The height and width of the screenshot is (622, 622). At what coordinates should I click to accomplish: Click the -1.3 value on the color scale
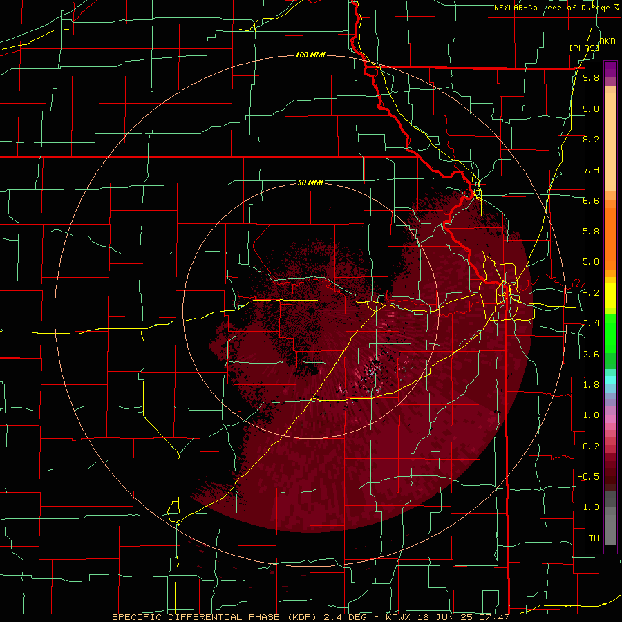(x=588, y=507)
